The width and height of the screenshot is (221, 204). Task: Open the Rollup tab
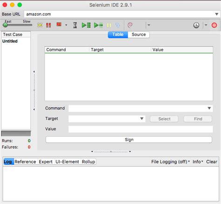tap(89, 162)
